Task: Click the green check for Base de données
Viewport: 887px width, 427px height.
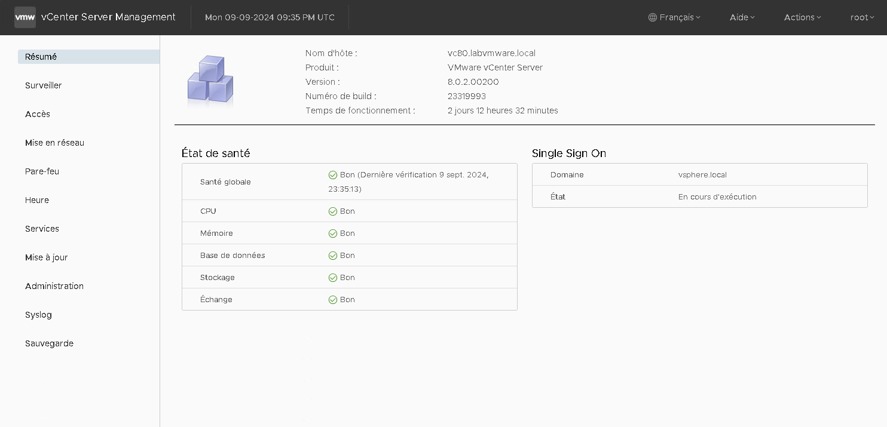Action: tap(333, 256)
